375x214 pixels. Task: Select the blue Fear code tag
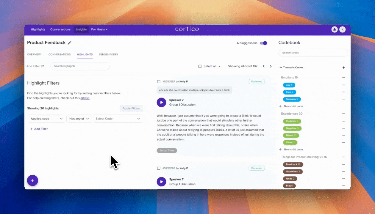point(289,92)
